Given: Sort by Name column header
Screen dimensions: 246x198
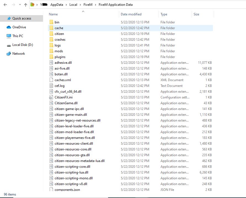Looking at the screenshot, I should [53, 14].
